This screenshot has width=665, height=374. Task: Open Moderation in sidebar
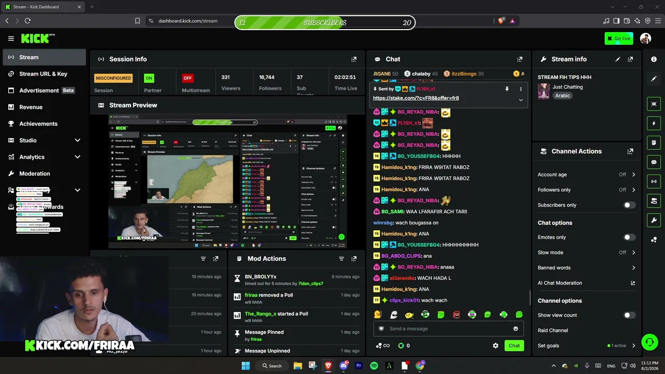(x=44, y=173)
